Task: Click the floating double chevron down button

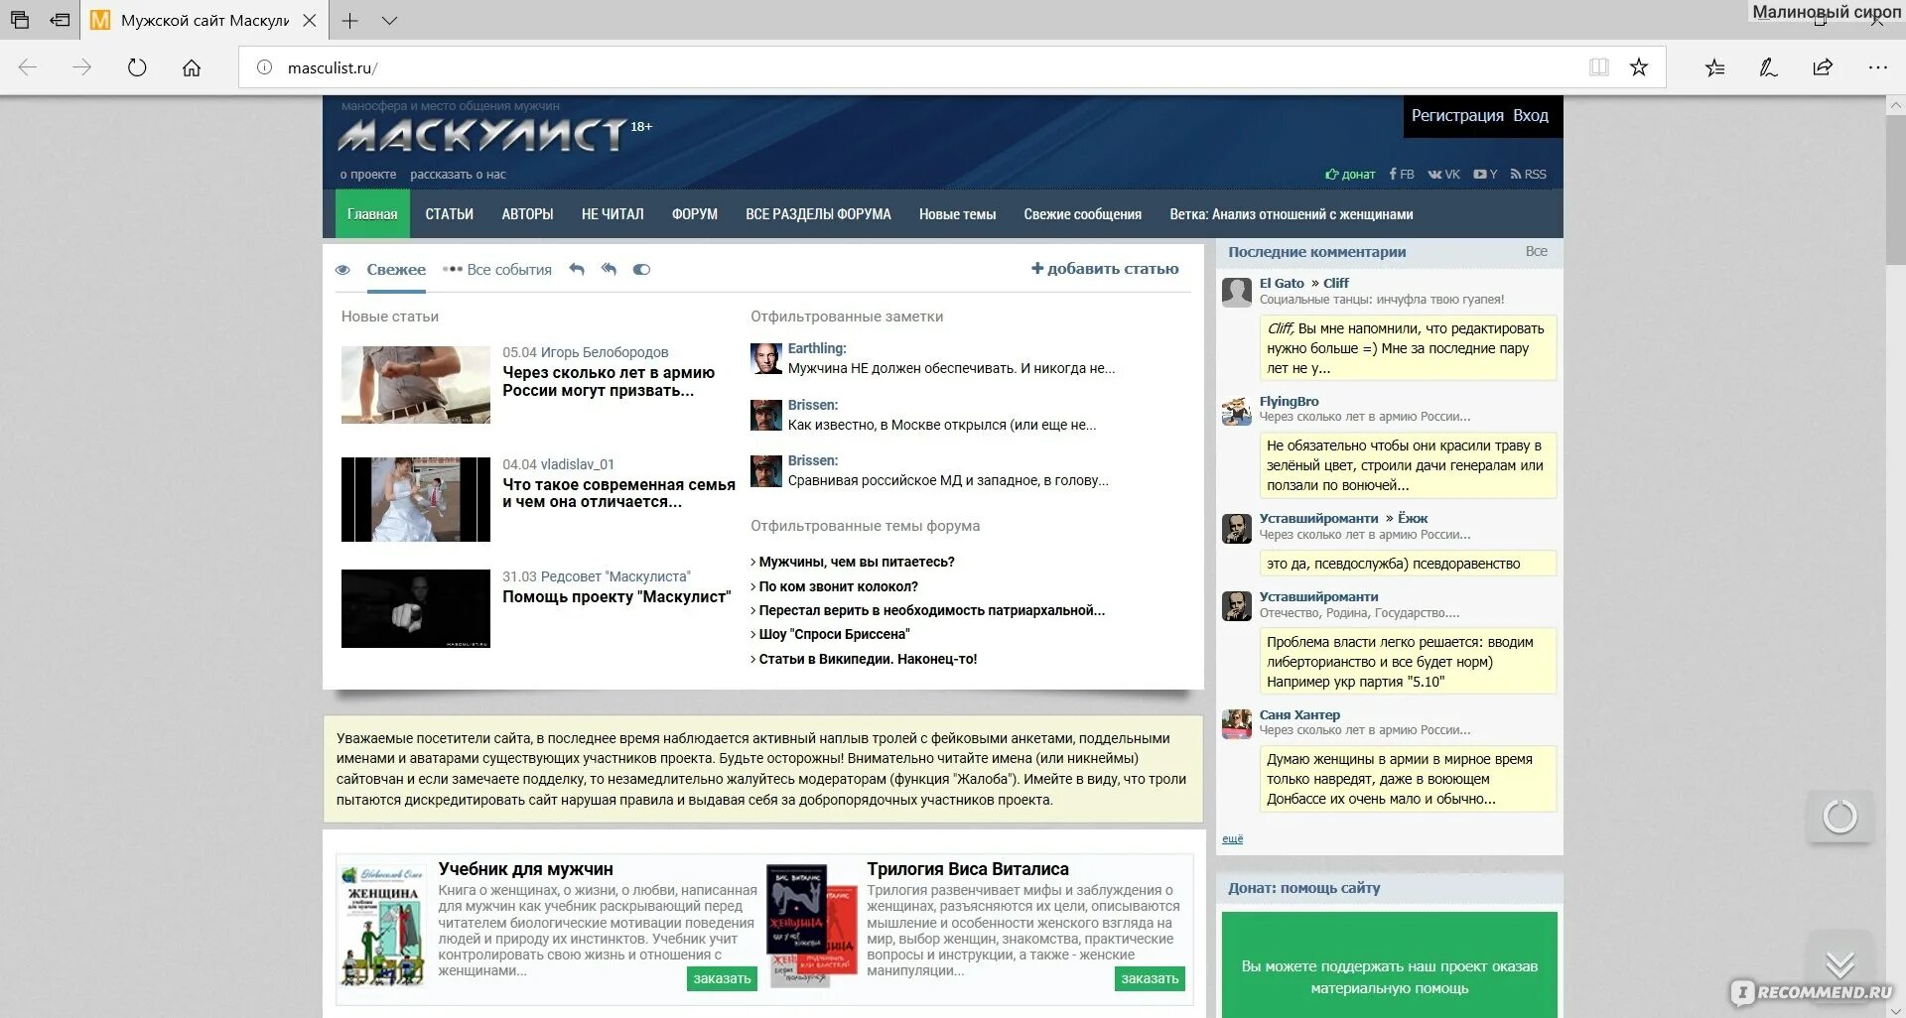Action: [1839, 962]
